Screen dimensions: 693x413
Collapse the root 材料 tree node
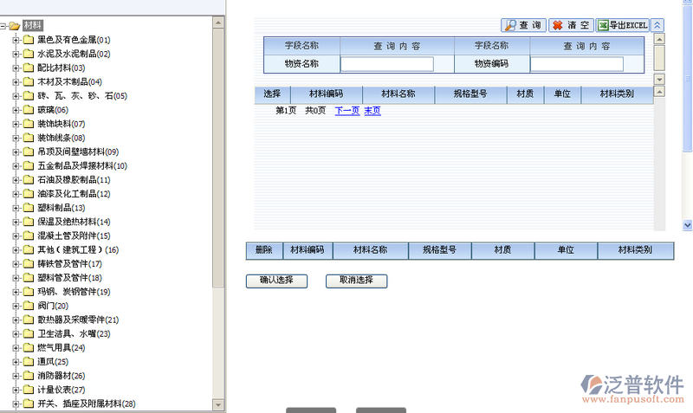click(x=3, y=26)
